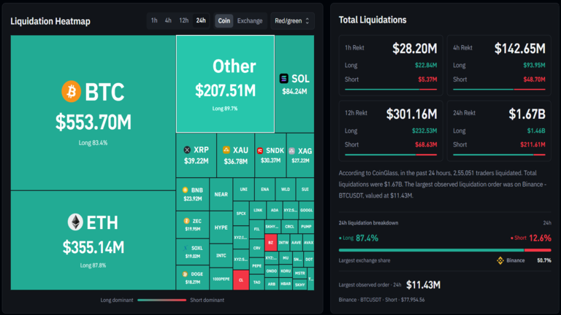
Task: Click the 1h Rekt $28.20M card
Action: pyautogui.click(x=391, y=66)
